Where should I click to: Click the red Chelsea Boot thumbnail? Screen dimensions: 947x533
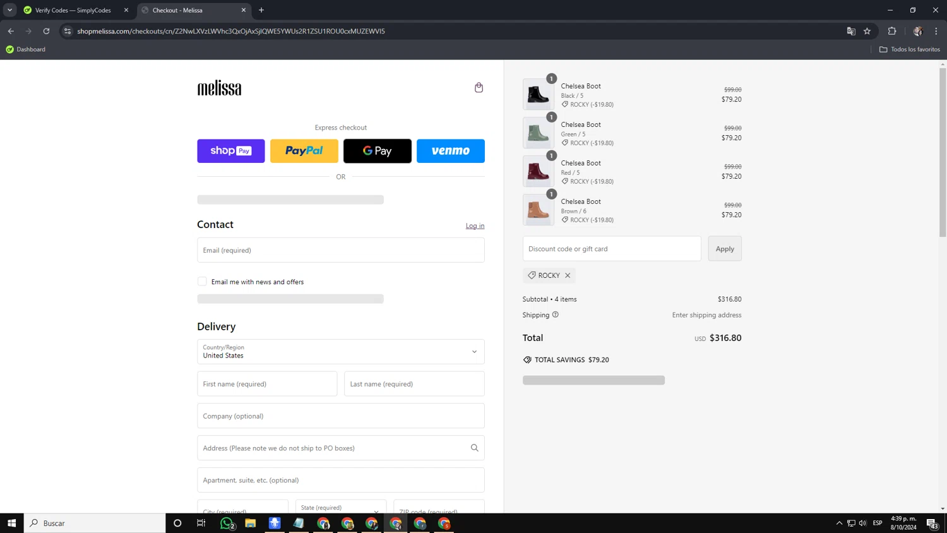click(x=539, y=172)
